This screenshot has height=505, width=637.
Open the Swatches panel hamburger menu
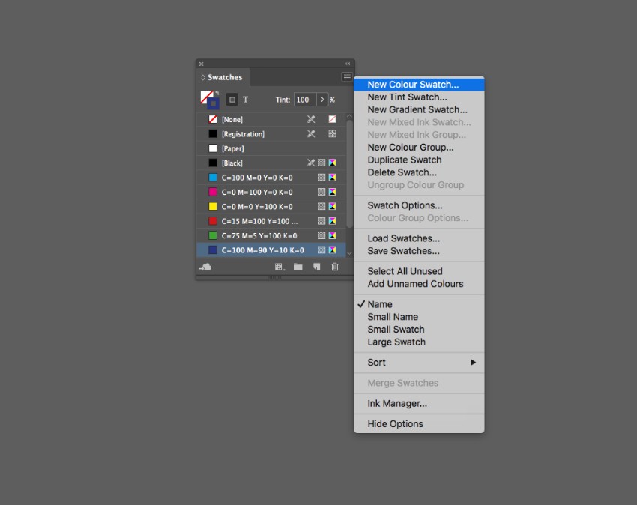(x=346, y=77)
